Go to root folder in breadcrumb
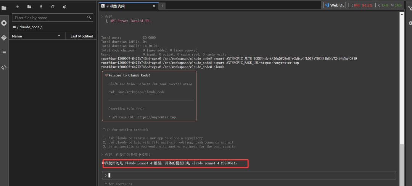 [14, 27]
